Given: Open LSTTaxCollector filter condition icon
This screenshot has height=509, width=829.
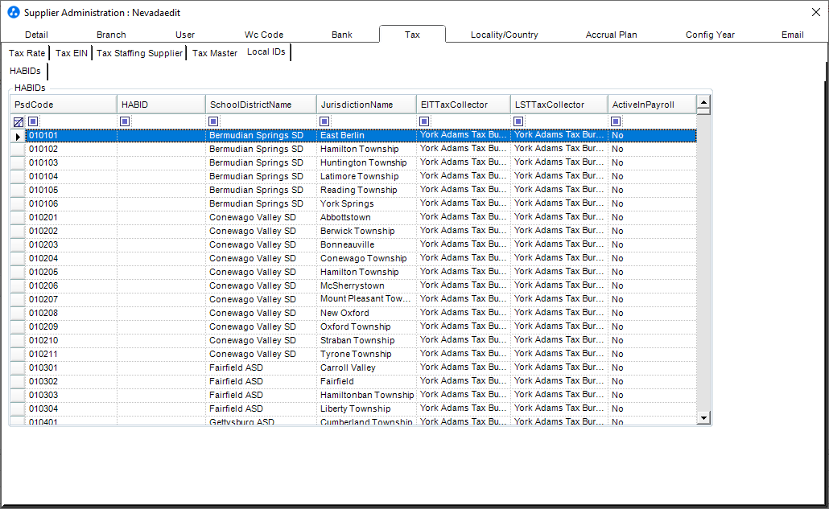Looking at the screenshot, I should 518,121.
